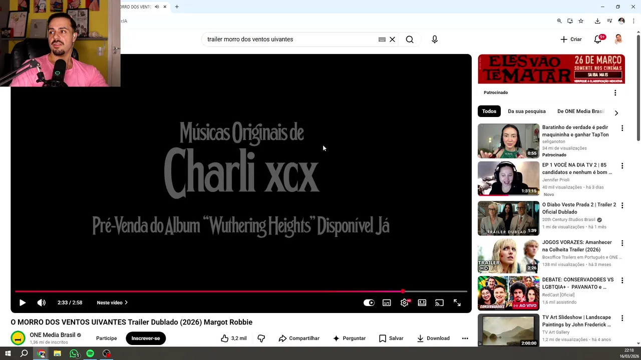
Task: Click the Perguntar sparkle button
Action: 349,338
